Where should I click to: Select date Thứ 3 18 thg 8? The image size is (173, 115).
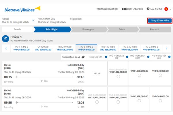[86, 48]
